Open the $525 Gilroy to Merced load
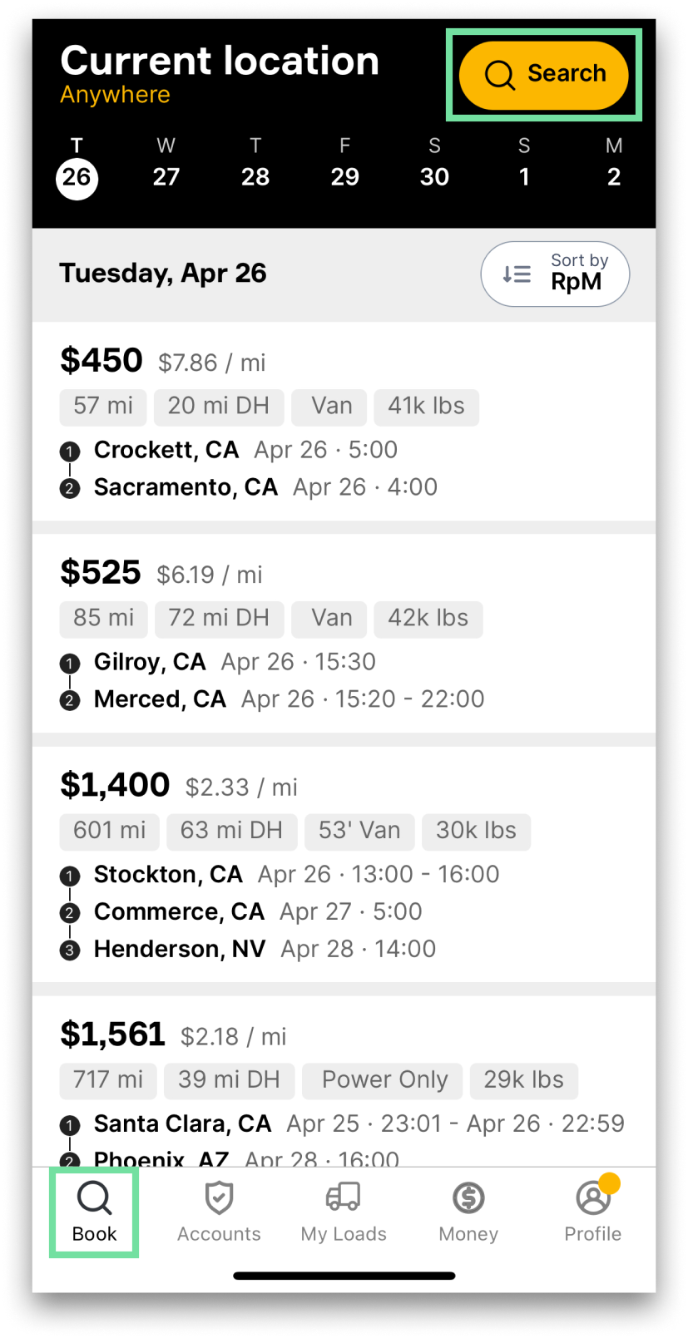Viewport: 688px width, 1338px height. pyautogui.click(x=344, y=634)
